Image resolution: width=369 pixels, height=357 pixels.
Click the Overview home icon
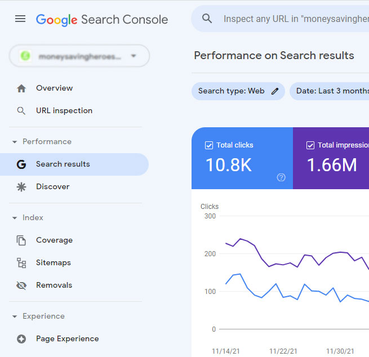pos(21,88)
